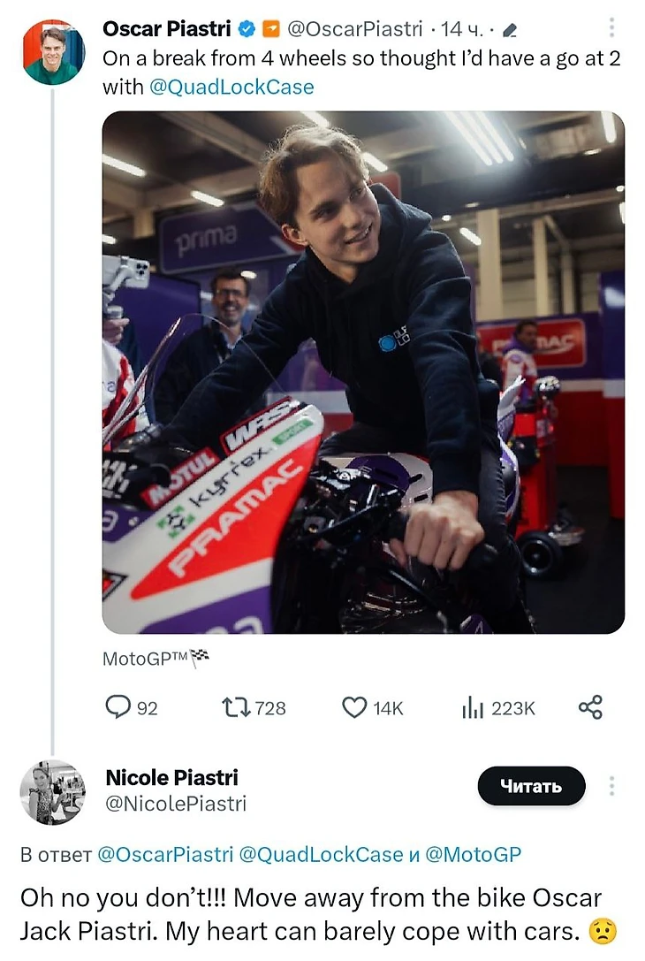Click the reply comment icon

[118, 706]
